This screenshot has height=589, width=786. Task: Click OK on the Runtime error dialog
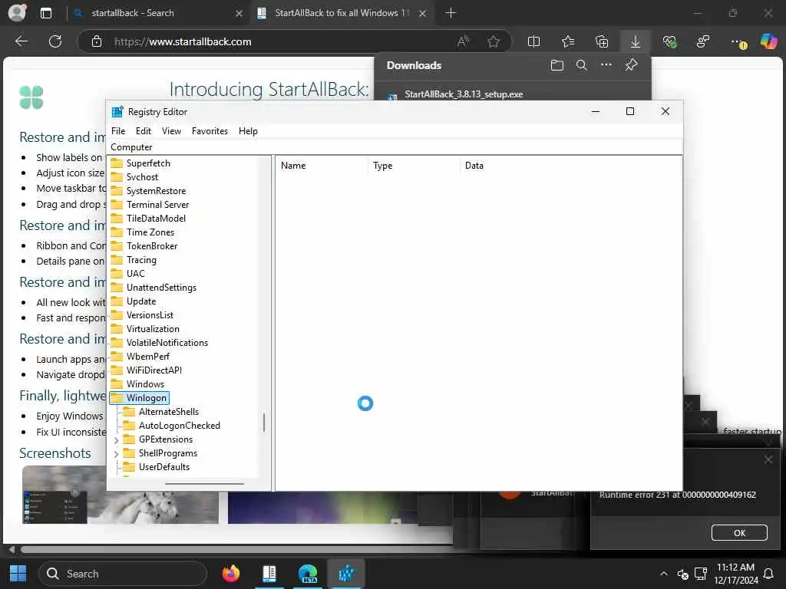click(739, 533)
